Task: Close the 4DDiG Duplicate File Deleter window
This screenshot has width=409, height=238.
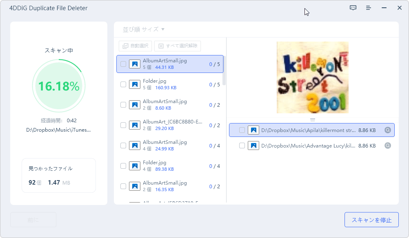Action: click(399, 8)
